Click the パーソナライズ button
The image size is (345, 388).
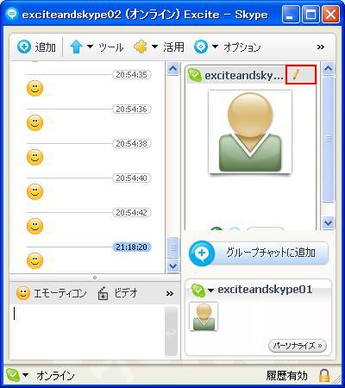298,346
